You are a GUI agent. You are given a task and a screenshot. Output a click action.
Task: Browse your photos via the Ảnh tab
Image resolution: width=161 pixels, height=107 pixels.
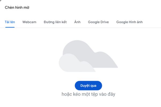tap(77, 22)
